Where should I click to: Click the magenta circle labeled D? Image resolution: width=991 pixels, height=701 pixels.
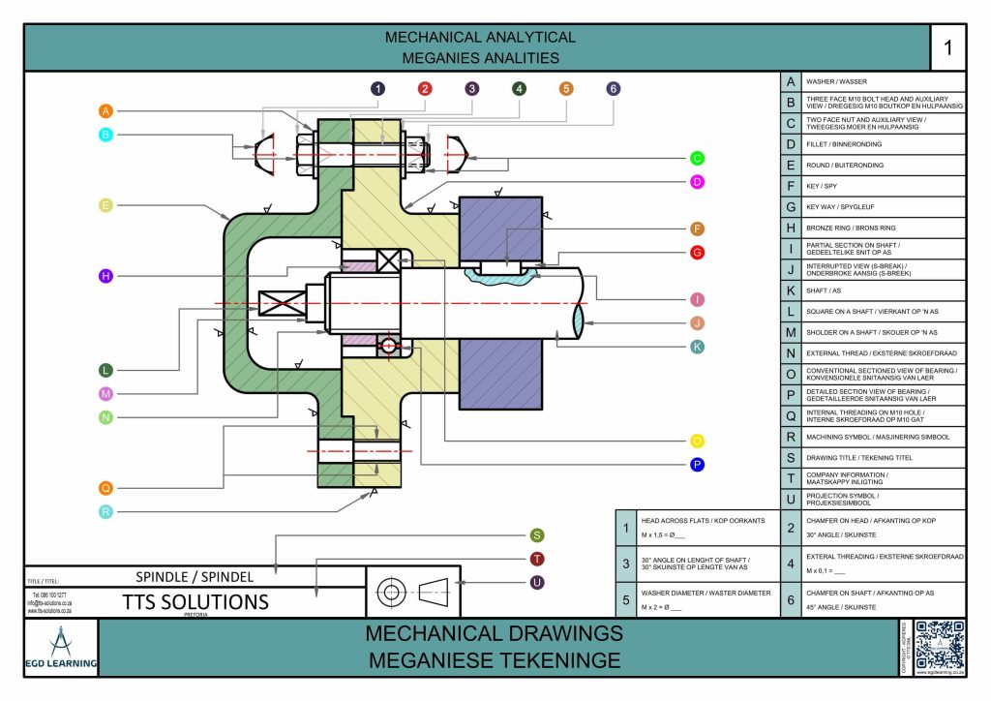(697, 182)
